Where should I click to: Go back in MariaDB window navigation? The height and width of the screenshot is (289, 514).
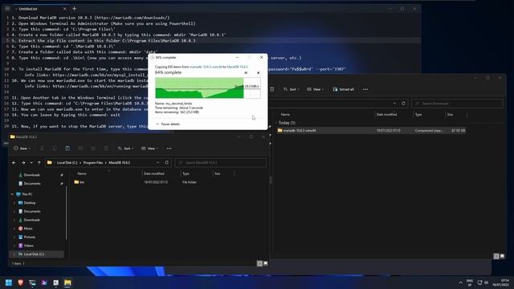point(14,162)
